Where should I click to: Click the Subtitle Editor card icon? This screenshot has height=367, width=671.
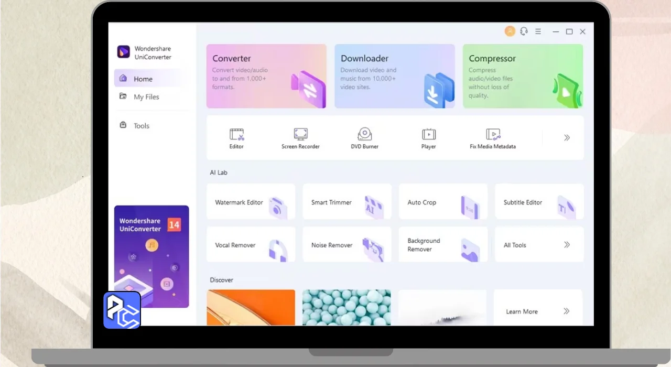(x=566, y=208)
